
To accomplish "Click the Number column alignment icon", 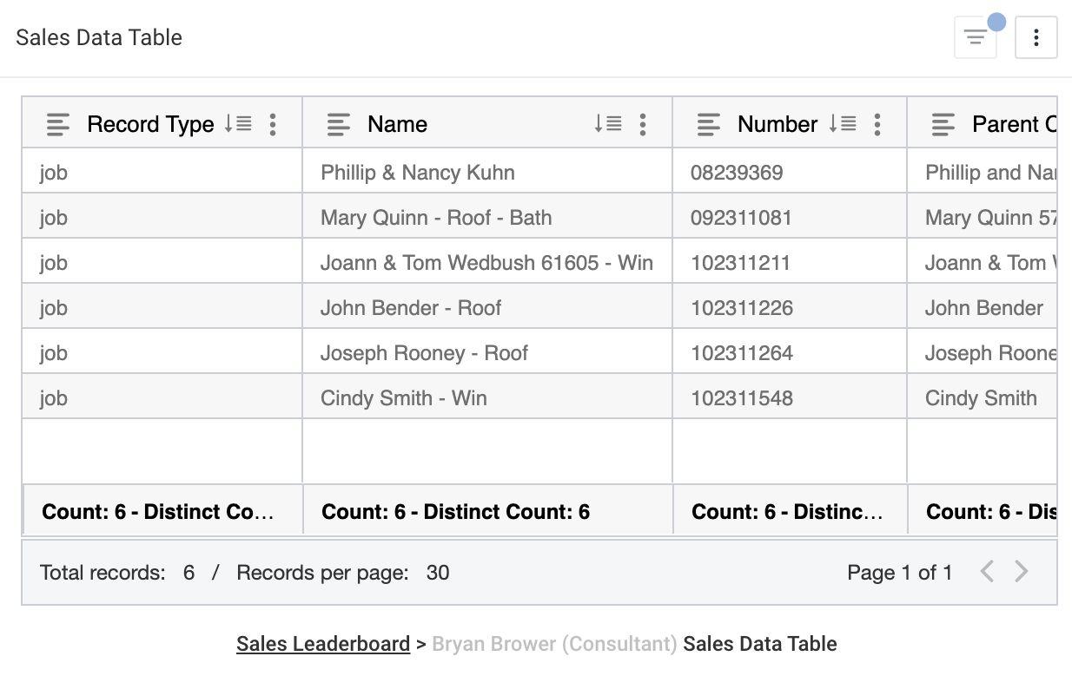I will (x=709, y=124).
